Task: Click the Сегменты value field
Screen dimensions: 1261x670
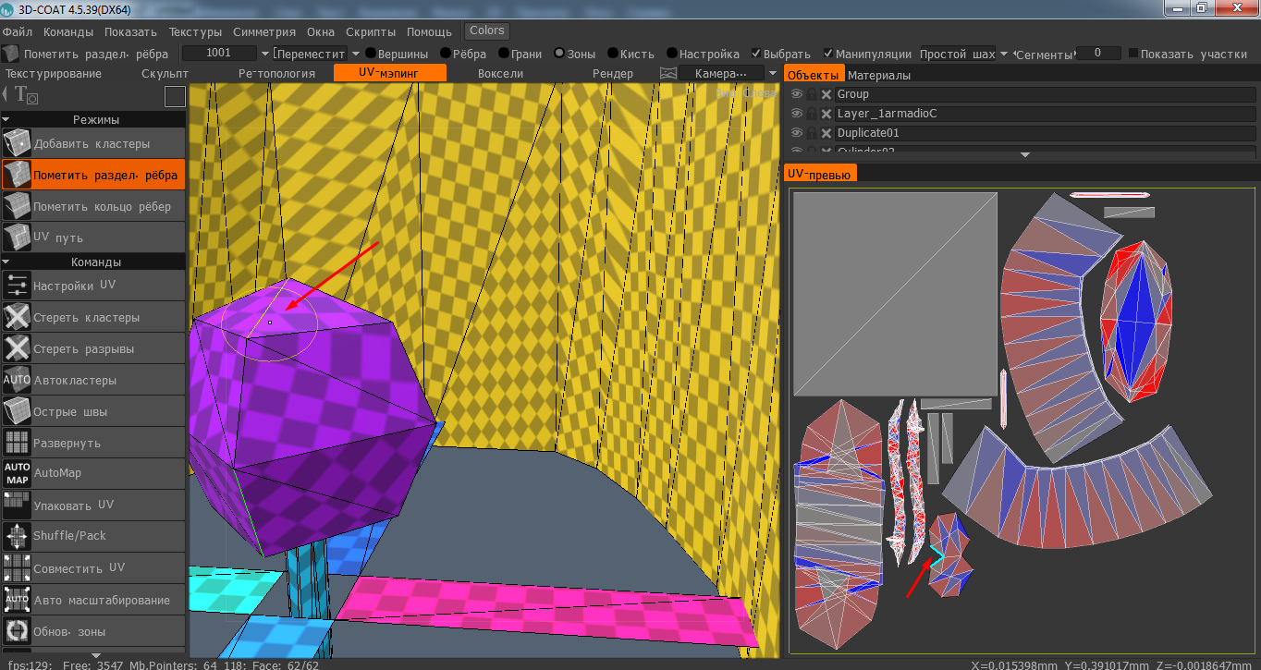Action: click(x=1097, y=54)
